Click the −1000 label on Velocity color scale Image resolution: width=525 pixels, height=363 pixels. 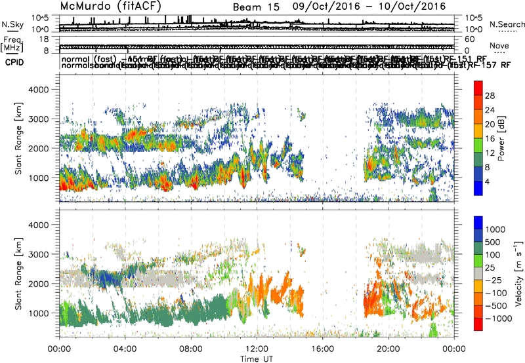[499, 318]
